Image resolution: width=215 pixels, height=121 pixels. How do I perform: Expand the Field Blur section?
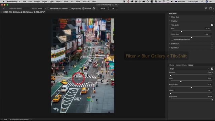[170, 17]
